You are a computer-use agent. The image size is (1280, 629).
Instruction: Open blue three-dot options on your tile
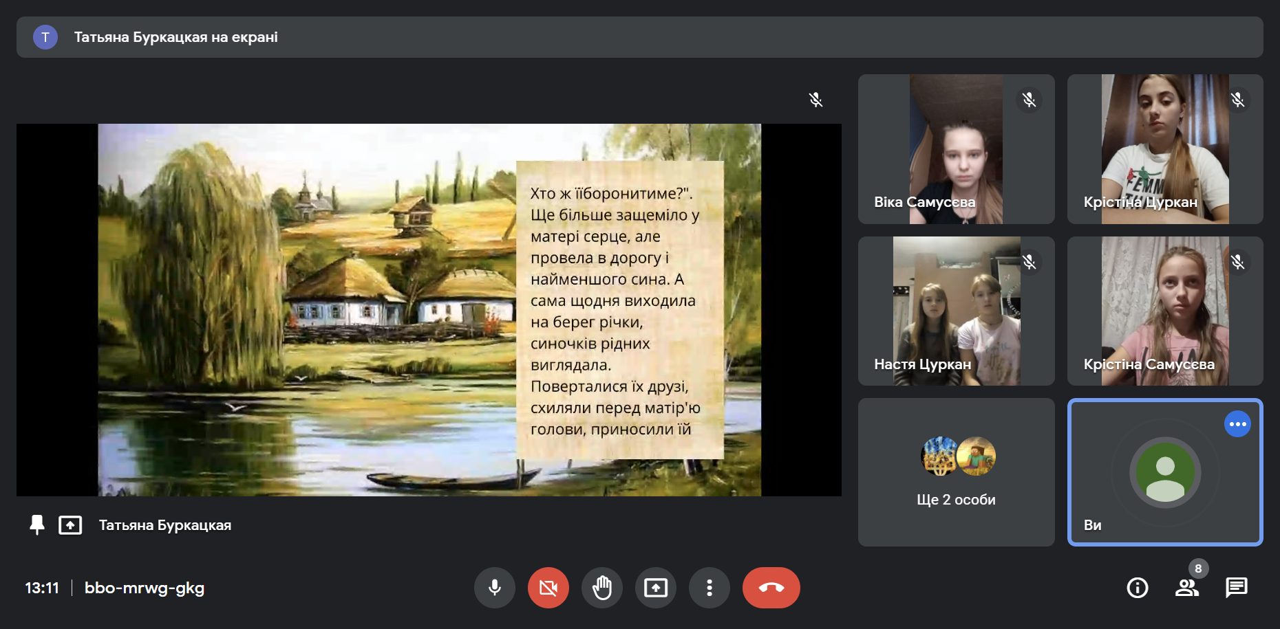tap(1237, 424)
